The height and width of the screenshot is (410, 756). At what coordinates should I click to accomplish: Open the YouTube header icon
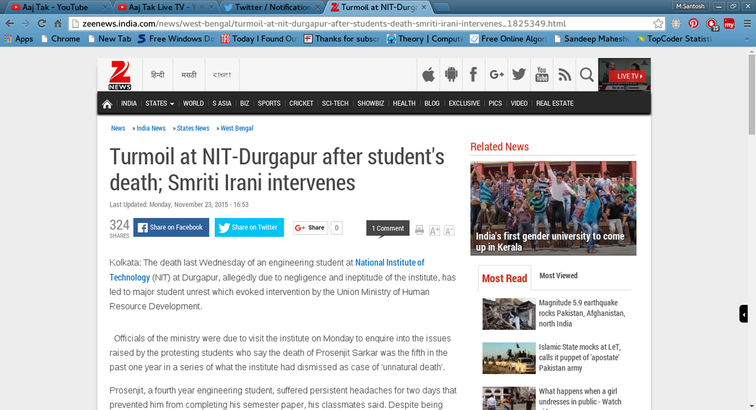pos(542,75)
